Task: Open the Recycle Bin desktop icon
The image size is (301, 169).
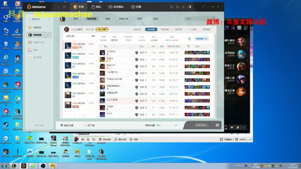Action: [x=6, y=45]
